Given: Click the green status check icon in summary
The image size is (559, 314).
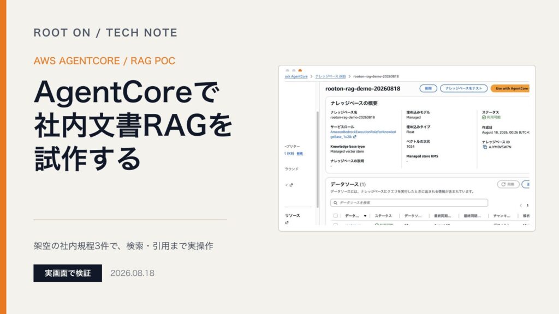Looking at the screenshot, I should (484, 117).
